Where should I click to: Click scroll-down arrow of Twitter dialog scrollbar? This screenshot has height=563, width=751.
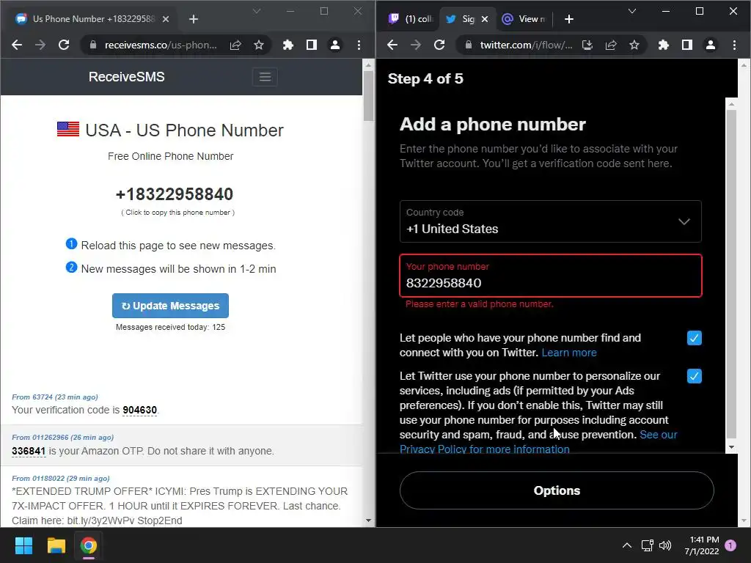pos(731,447)
